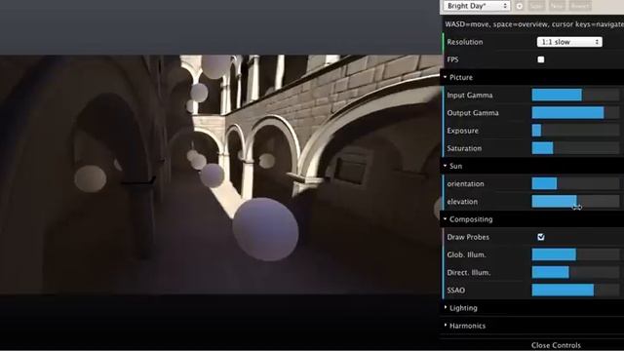Click the Save preset button
This screenshot has height=351, width=624.
point(536,6)
